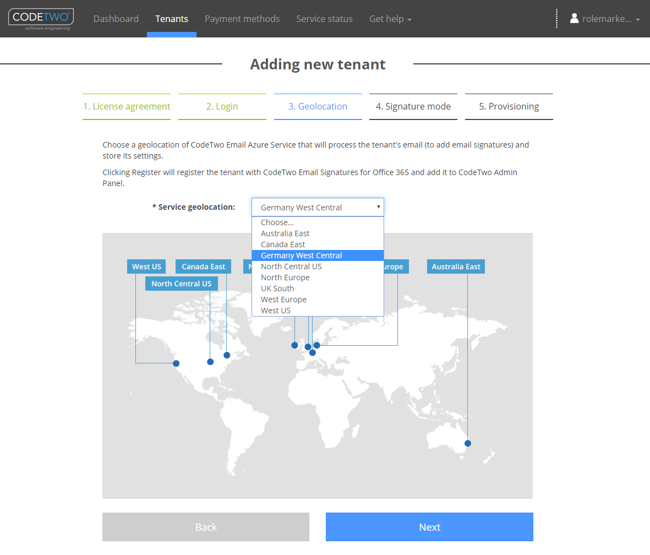650x555 pixels.
Task: Open the Tenants tab
Action: pyautogui.click(x=172, y=19)
